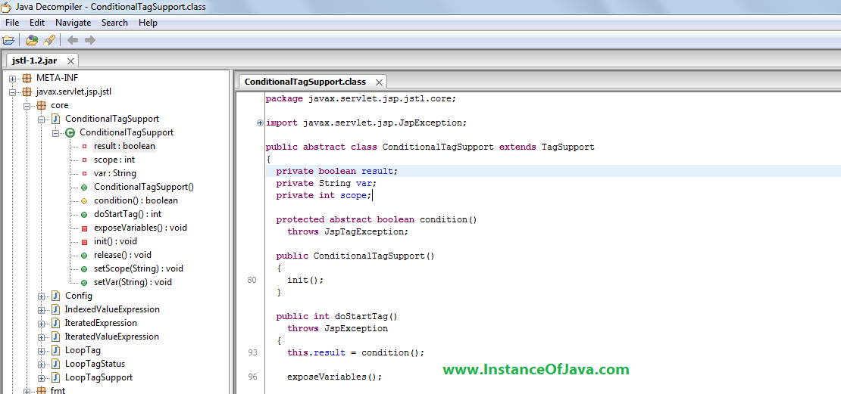
Task: Open the Edit menu
Action: tap(37, 23)
